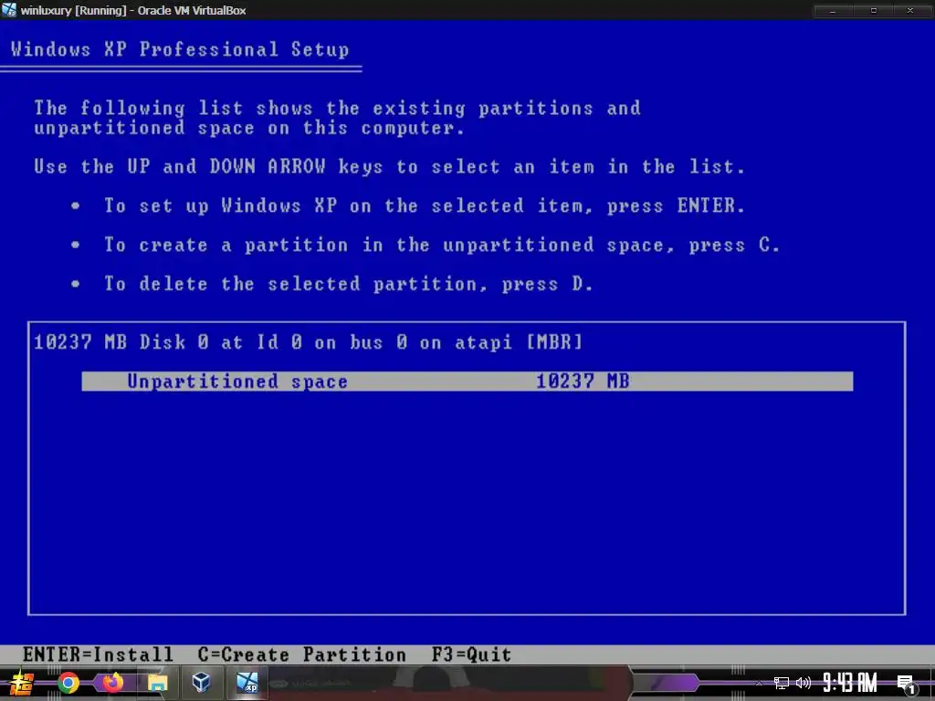The height and width of the screenshot is (701, 935).
Task: Maximize the VirtualBox window
Action: [874, 10]
